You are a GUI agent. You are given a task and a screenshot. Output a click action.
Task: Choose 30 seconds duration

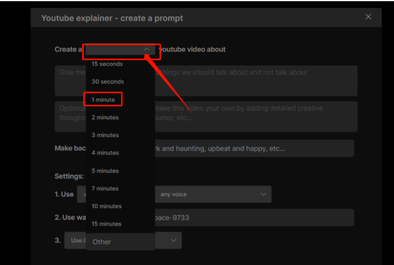point(108,82)
